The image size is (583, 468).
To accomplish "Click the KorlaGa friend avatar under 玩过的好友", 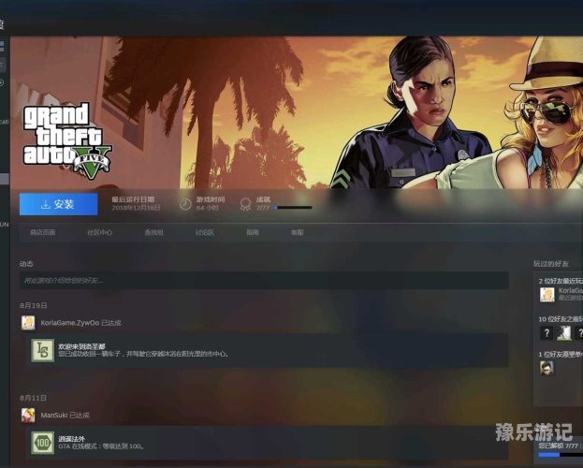I will pyautogui.click(x=547, y=295).
